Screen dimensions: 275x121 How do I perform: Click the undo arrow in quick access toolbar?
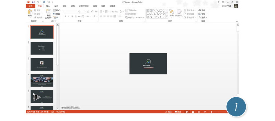[x=38, y=2]
